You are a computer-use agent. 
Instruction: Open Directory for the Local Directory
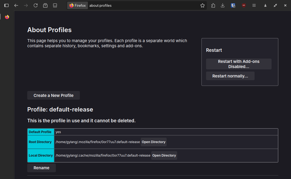(x=164, y=155)
